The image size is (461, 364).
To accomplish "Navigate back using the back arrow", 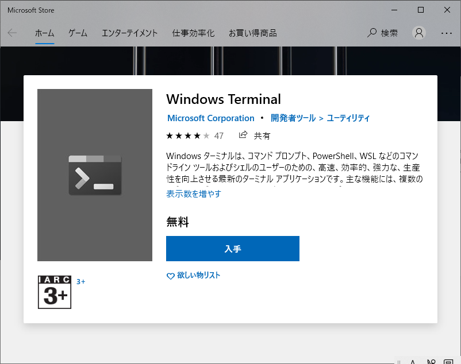I will pyautogui.click(x=12, y=33).
